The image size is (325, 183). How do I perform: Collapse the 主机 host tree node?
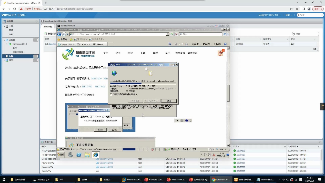[x=4, y=26]
